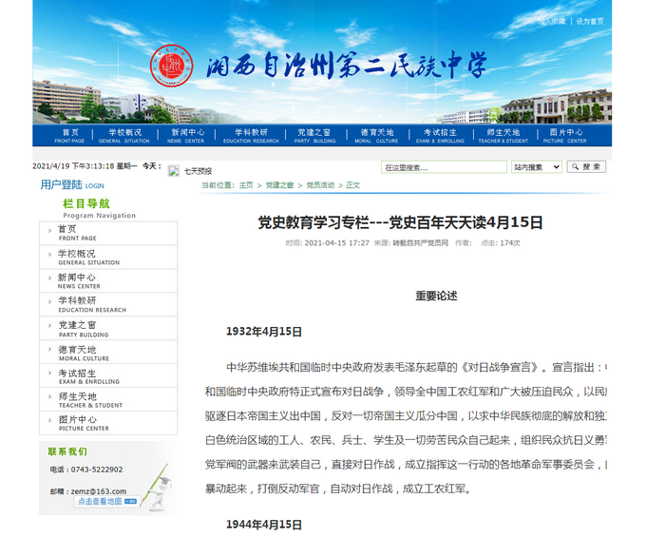
Task: Click the phone number 0743-5222902
Action: pyautogui.click(x=97, y=470)
